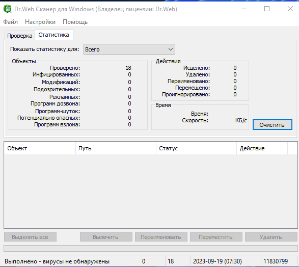Click the Переместить button

pos(216,237)
